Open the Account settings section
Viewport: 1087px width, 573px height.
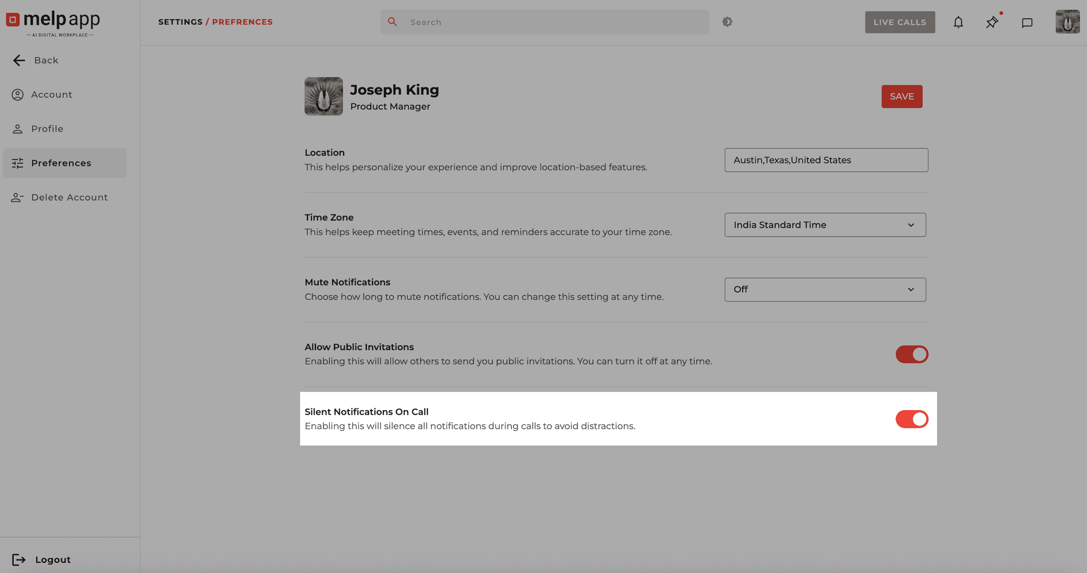click(52, 95)
